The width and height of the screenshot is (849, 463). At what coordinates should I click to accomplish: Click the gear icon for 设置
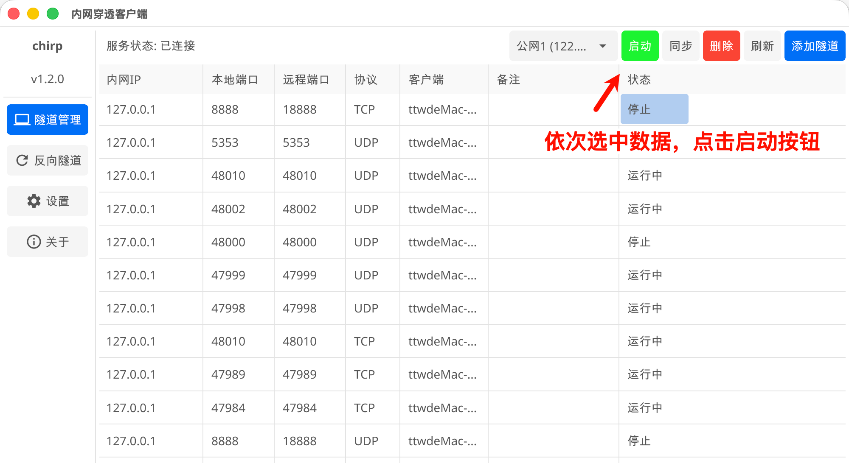[x=34, y=201]
